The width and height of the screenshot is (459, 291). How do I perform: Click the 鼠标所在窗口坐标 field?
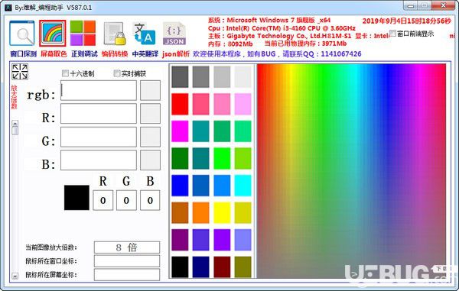(127, 261)
